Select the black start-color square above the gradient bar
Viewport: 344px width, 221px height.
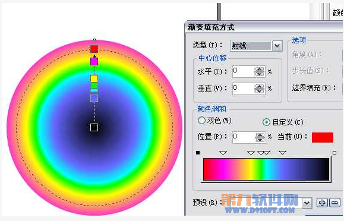tap(198, 153)
